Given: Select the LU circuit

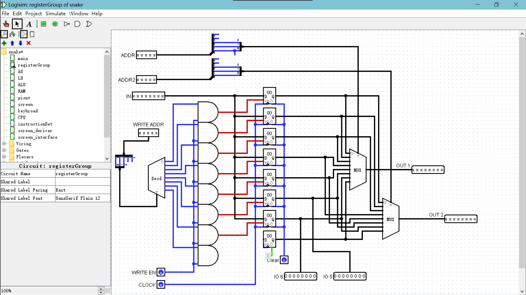Looking at the screenshot, I should [20, 78].
